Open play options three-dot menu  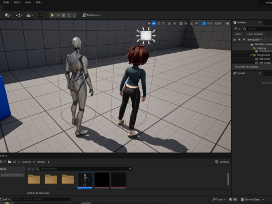tap(74, 15)
